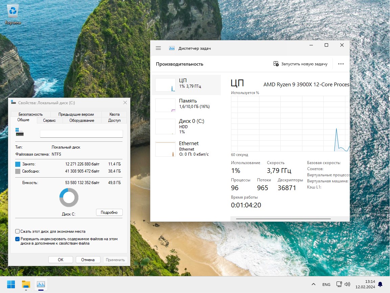Click the Применить button
The width and height of the screenshot is (390, 293).
click(115, 260)
